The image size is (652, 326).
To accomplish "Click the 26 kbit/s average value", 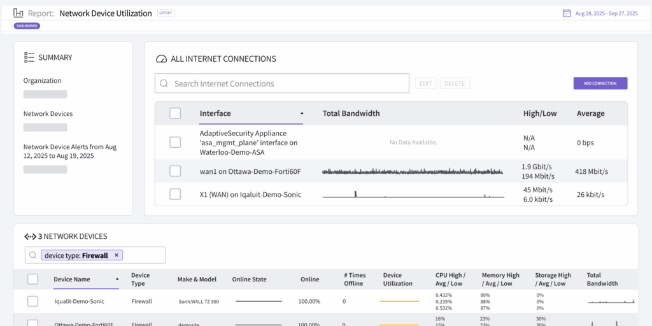I will [x=590, y=195].
